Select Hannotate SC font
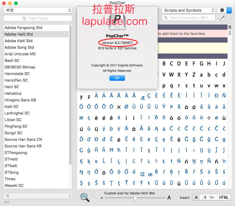 pyautogui.click(x=36, y=74)
